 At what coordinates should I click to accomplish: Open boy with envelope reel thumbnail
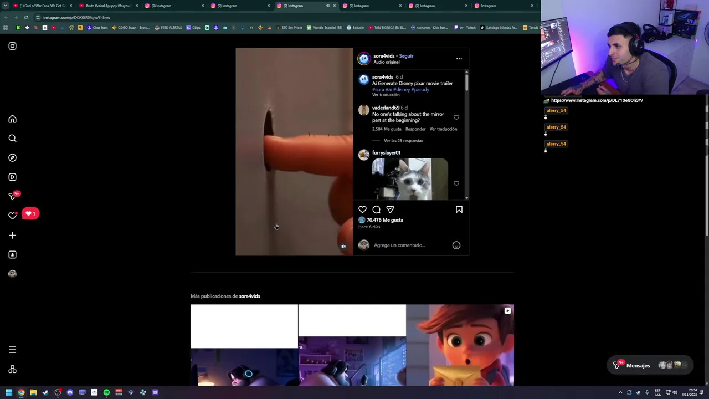460,345
